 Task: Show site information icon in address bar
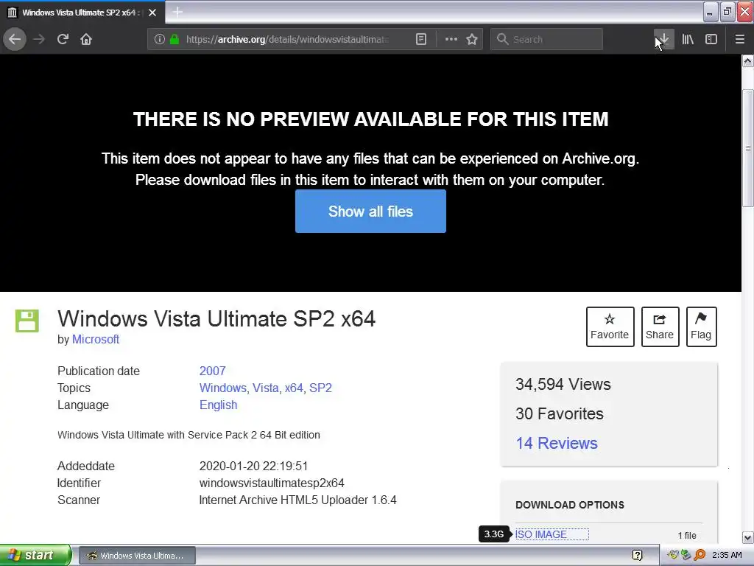(x=160, y=39)
